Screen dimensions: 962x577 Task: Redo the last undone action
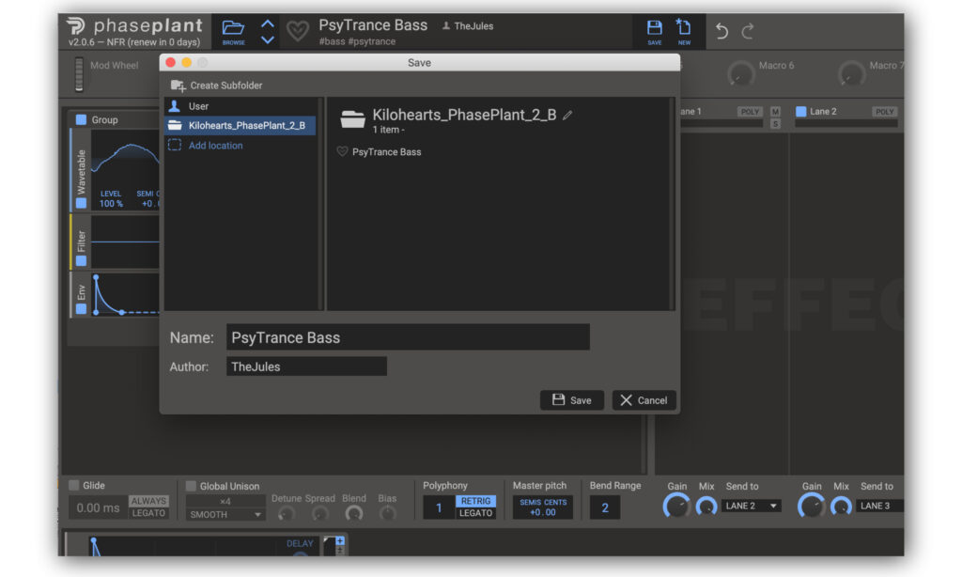pyautogui.click(x=748, y=31)
